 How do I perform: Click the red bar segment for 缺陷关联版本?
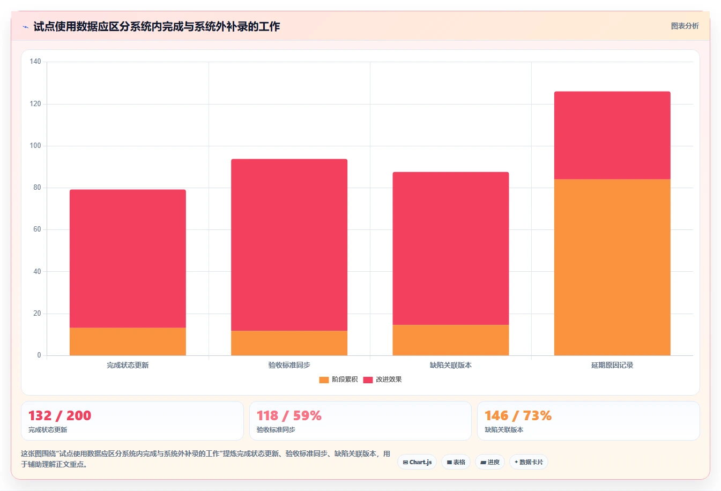pos(451,248)
